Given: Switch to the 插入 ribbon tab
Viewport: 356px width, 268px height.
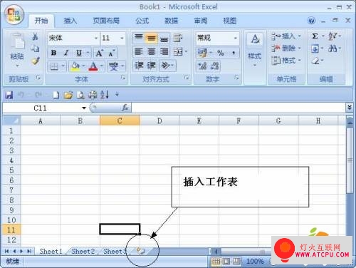Looking at the screenshot, I should tap(70, 21).
